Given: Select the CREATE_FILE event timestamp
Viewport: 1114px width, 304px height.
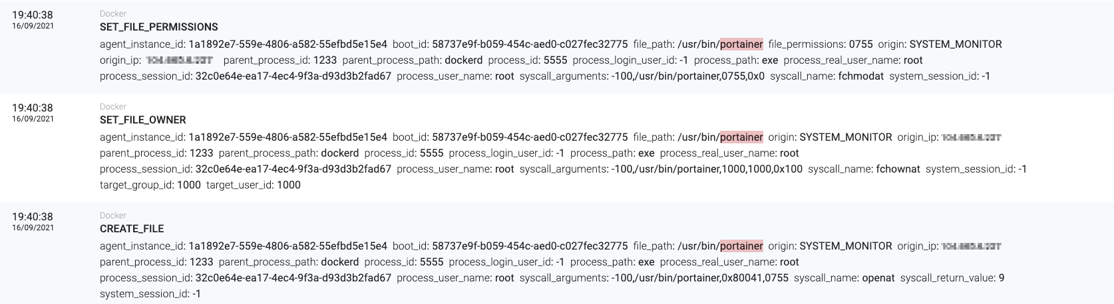Looking at the screenshot, I should (x=32, y=216).
